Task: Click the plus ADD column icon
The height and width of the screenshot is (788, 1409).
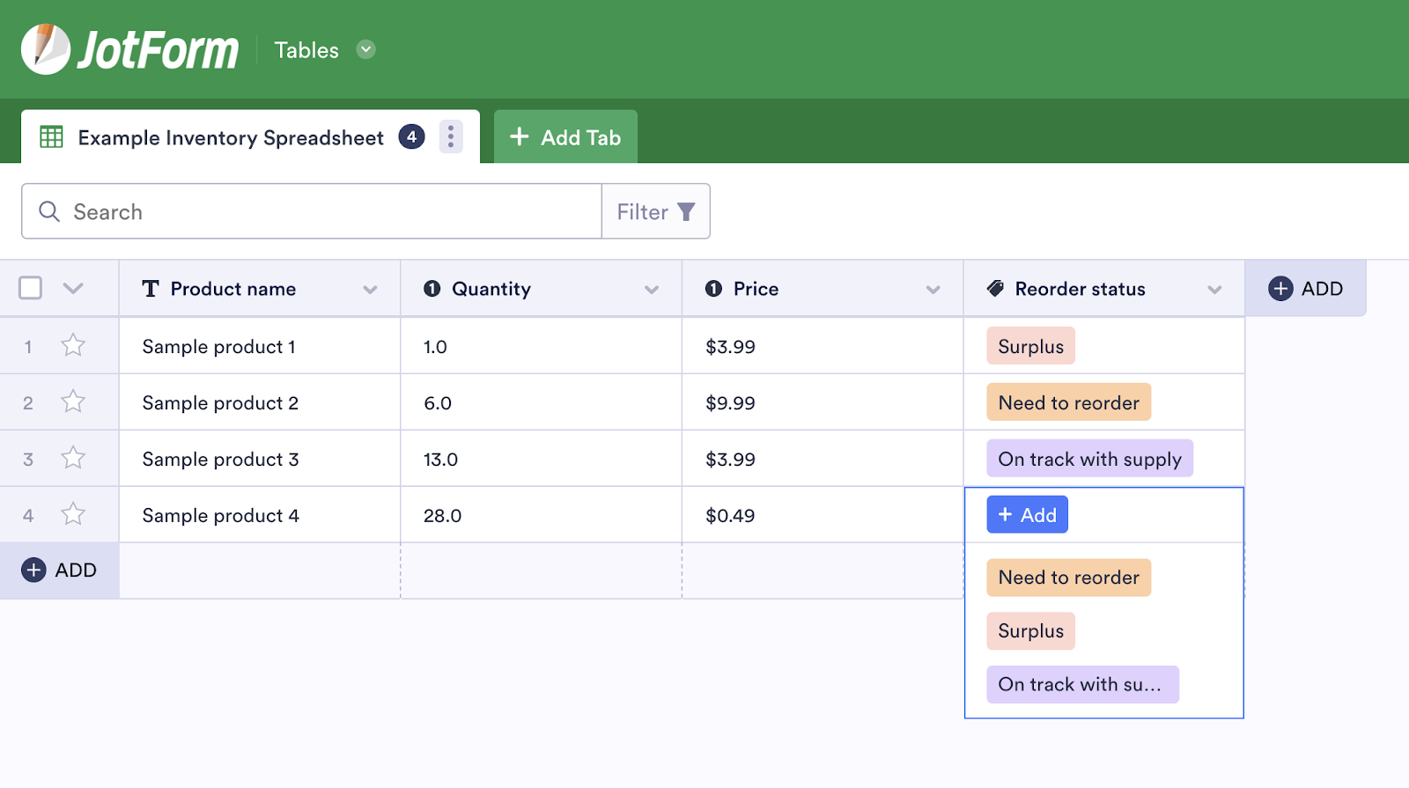Action: pos(1280,289)
